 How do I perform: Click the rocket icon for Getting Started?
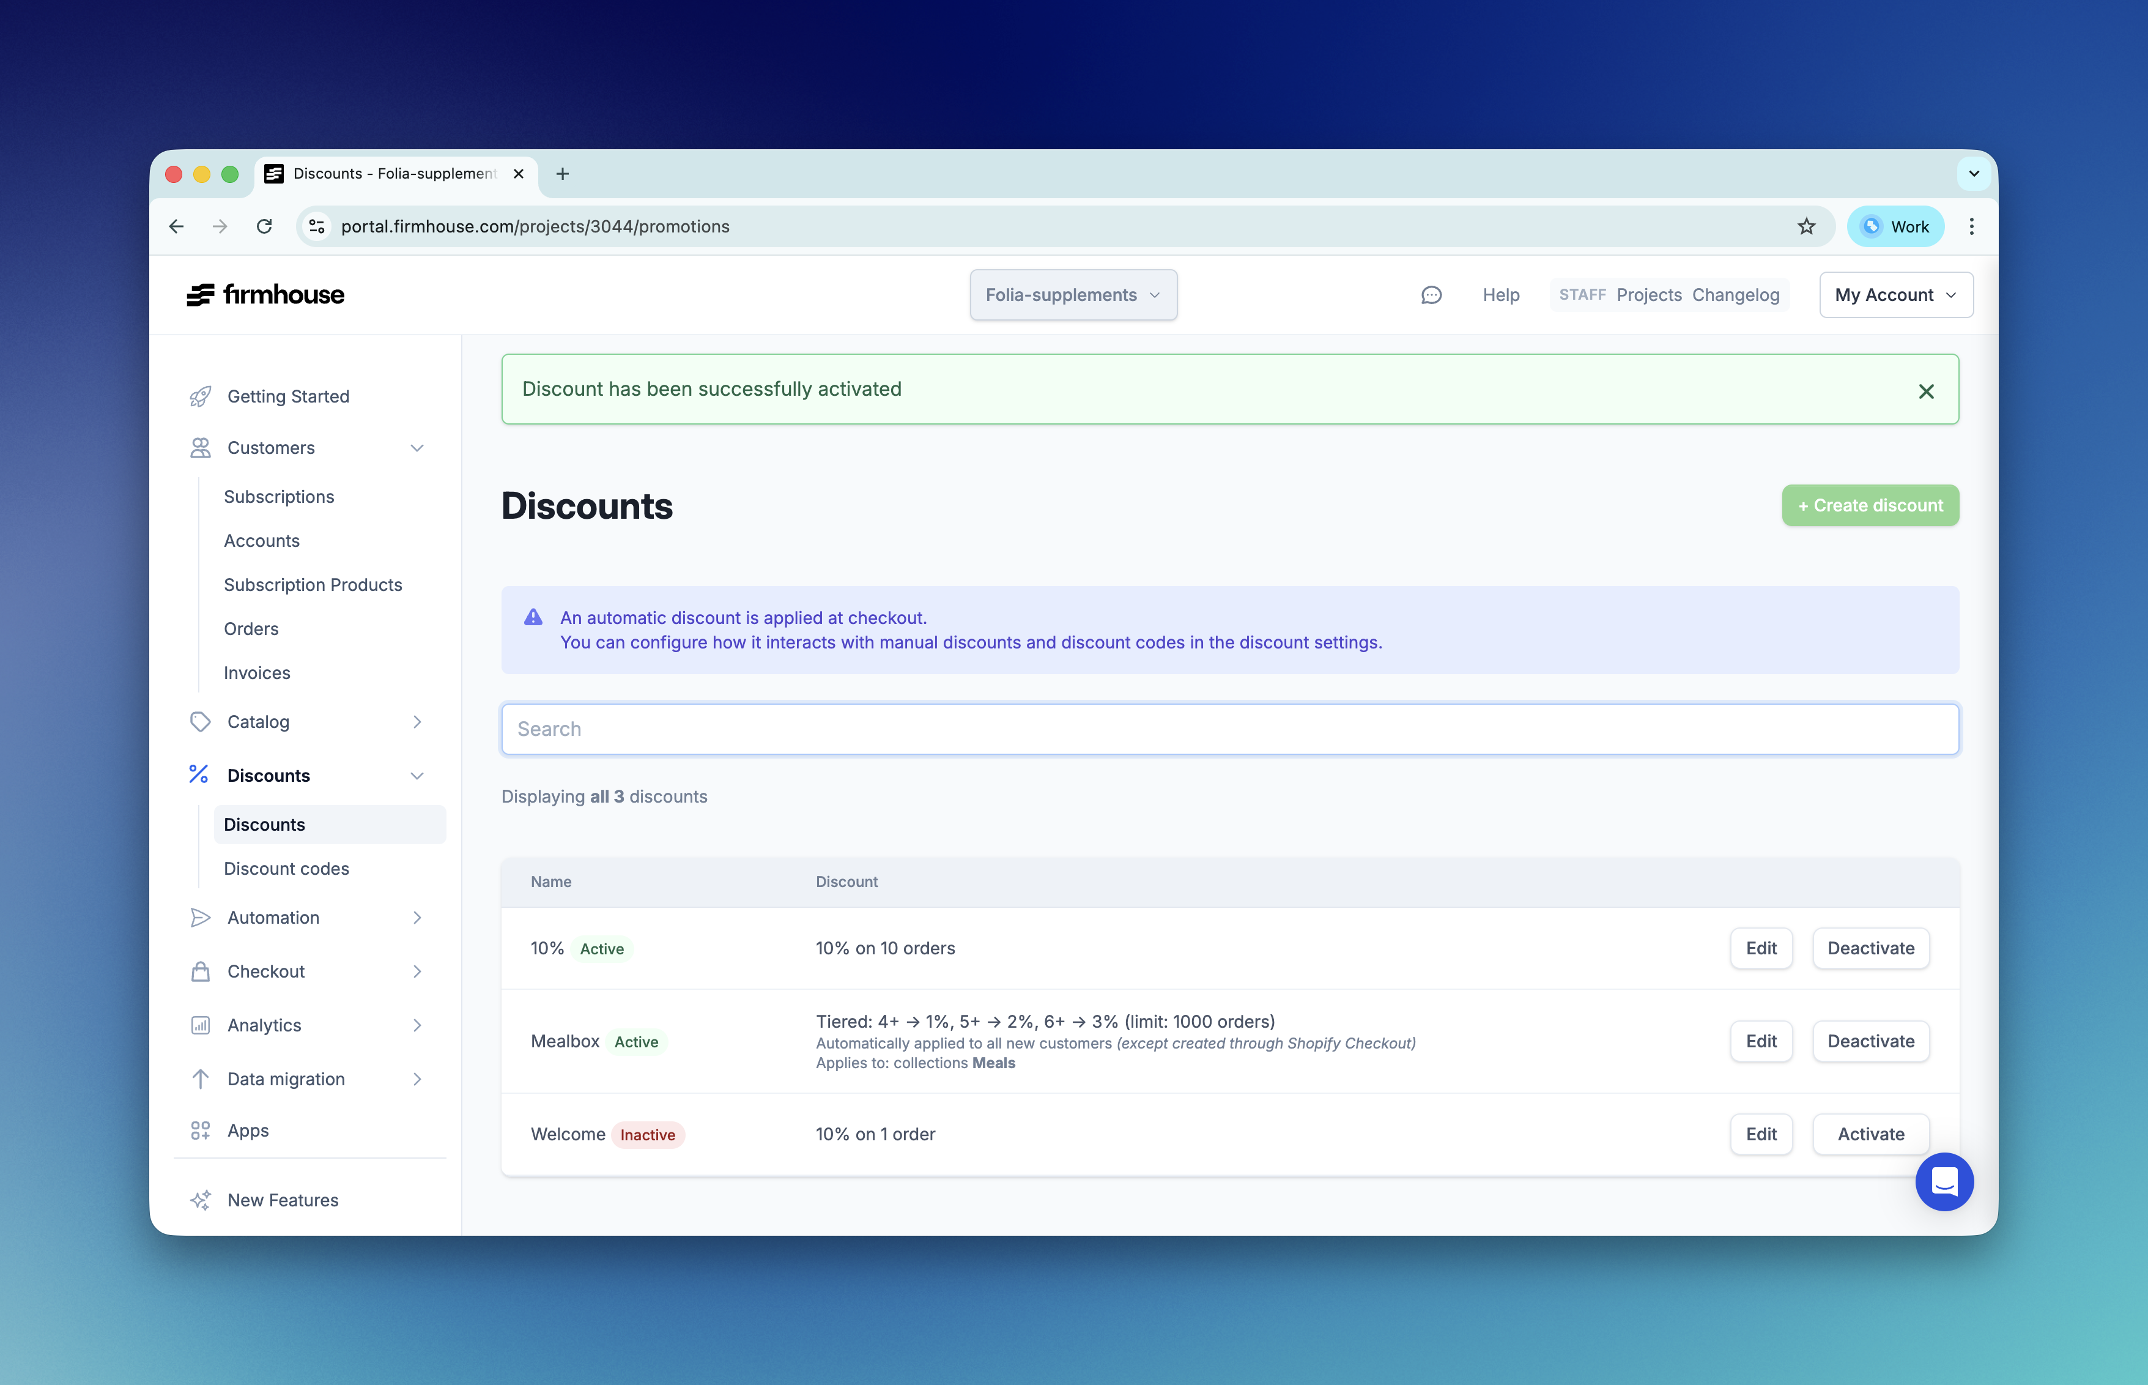[199, 396]
